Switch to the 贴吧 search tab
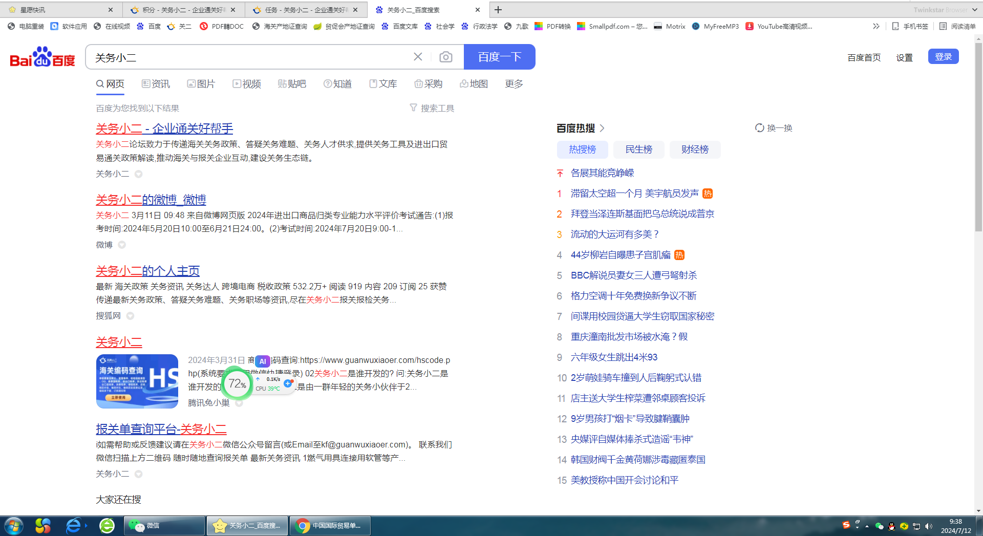This screenshot has height=536, width=983. [292, 84]
